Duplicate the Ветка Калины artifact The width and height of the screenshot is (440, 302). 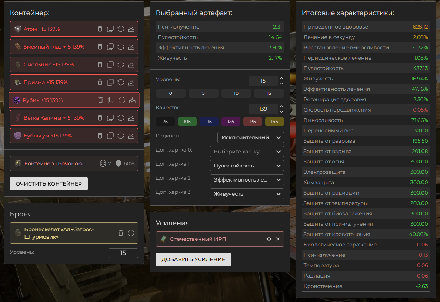(110, 118)
